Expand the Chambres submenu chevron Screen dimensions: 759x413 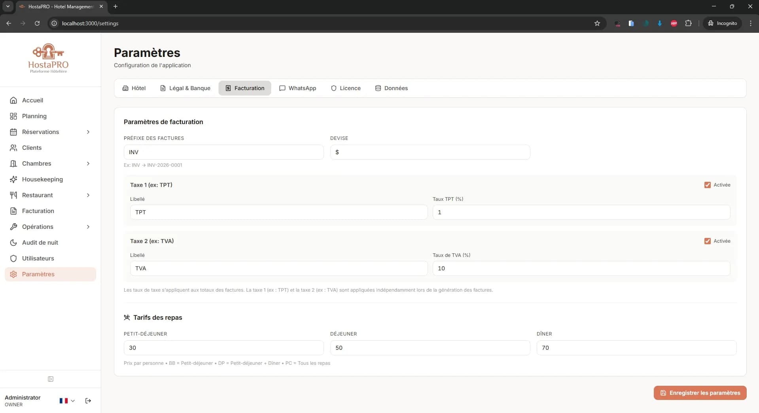[x=88, y=164]
